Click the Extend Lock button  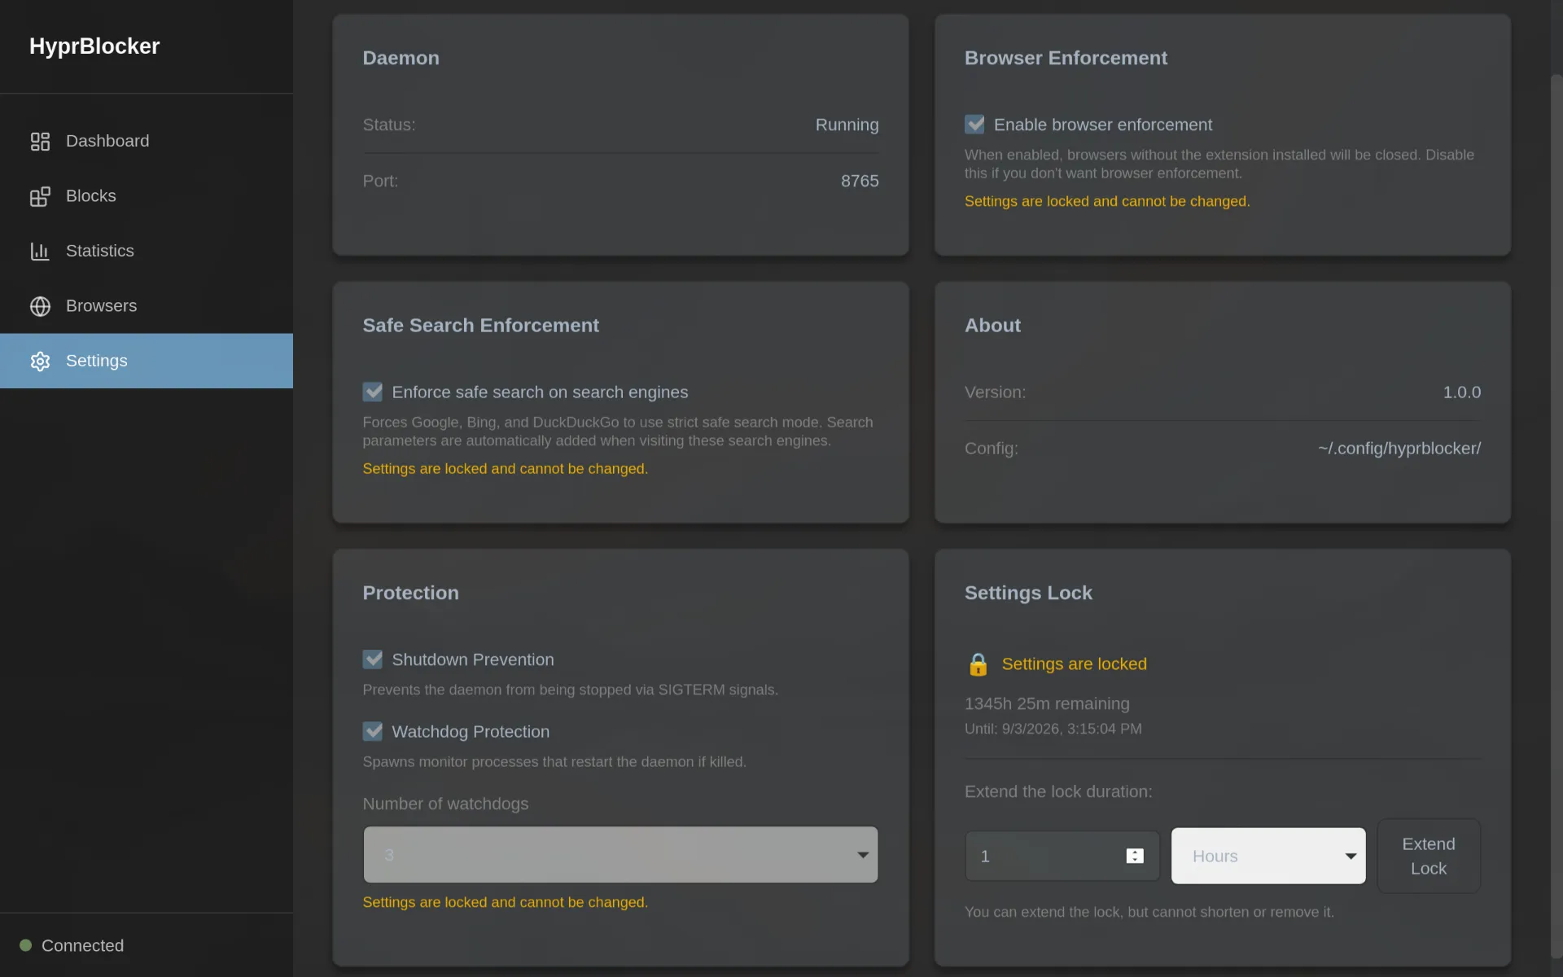point(1429,856)
